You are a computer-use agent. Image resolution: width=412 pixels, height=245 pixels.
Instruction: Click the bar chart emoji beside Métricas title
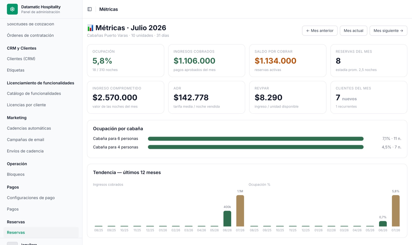pos(90,28)
